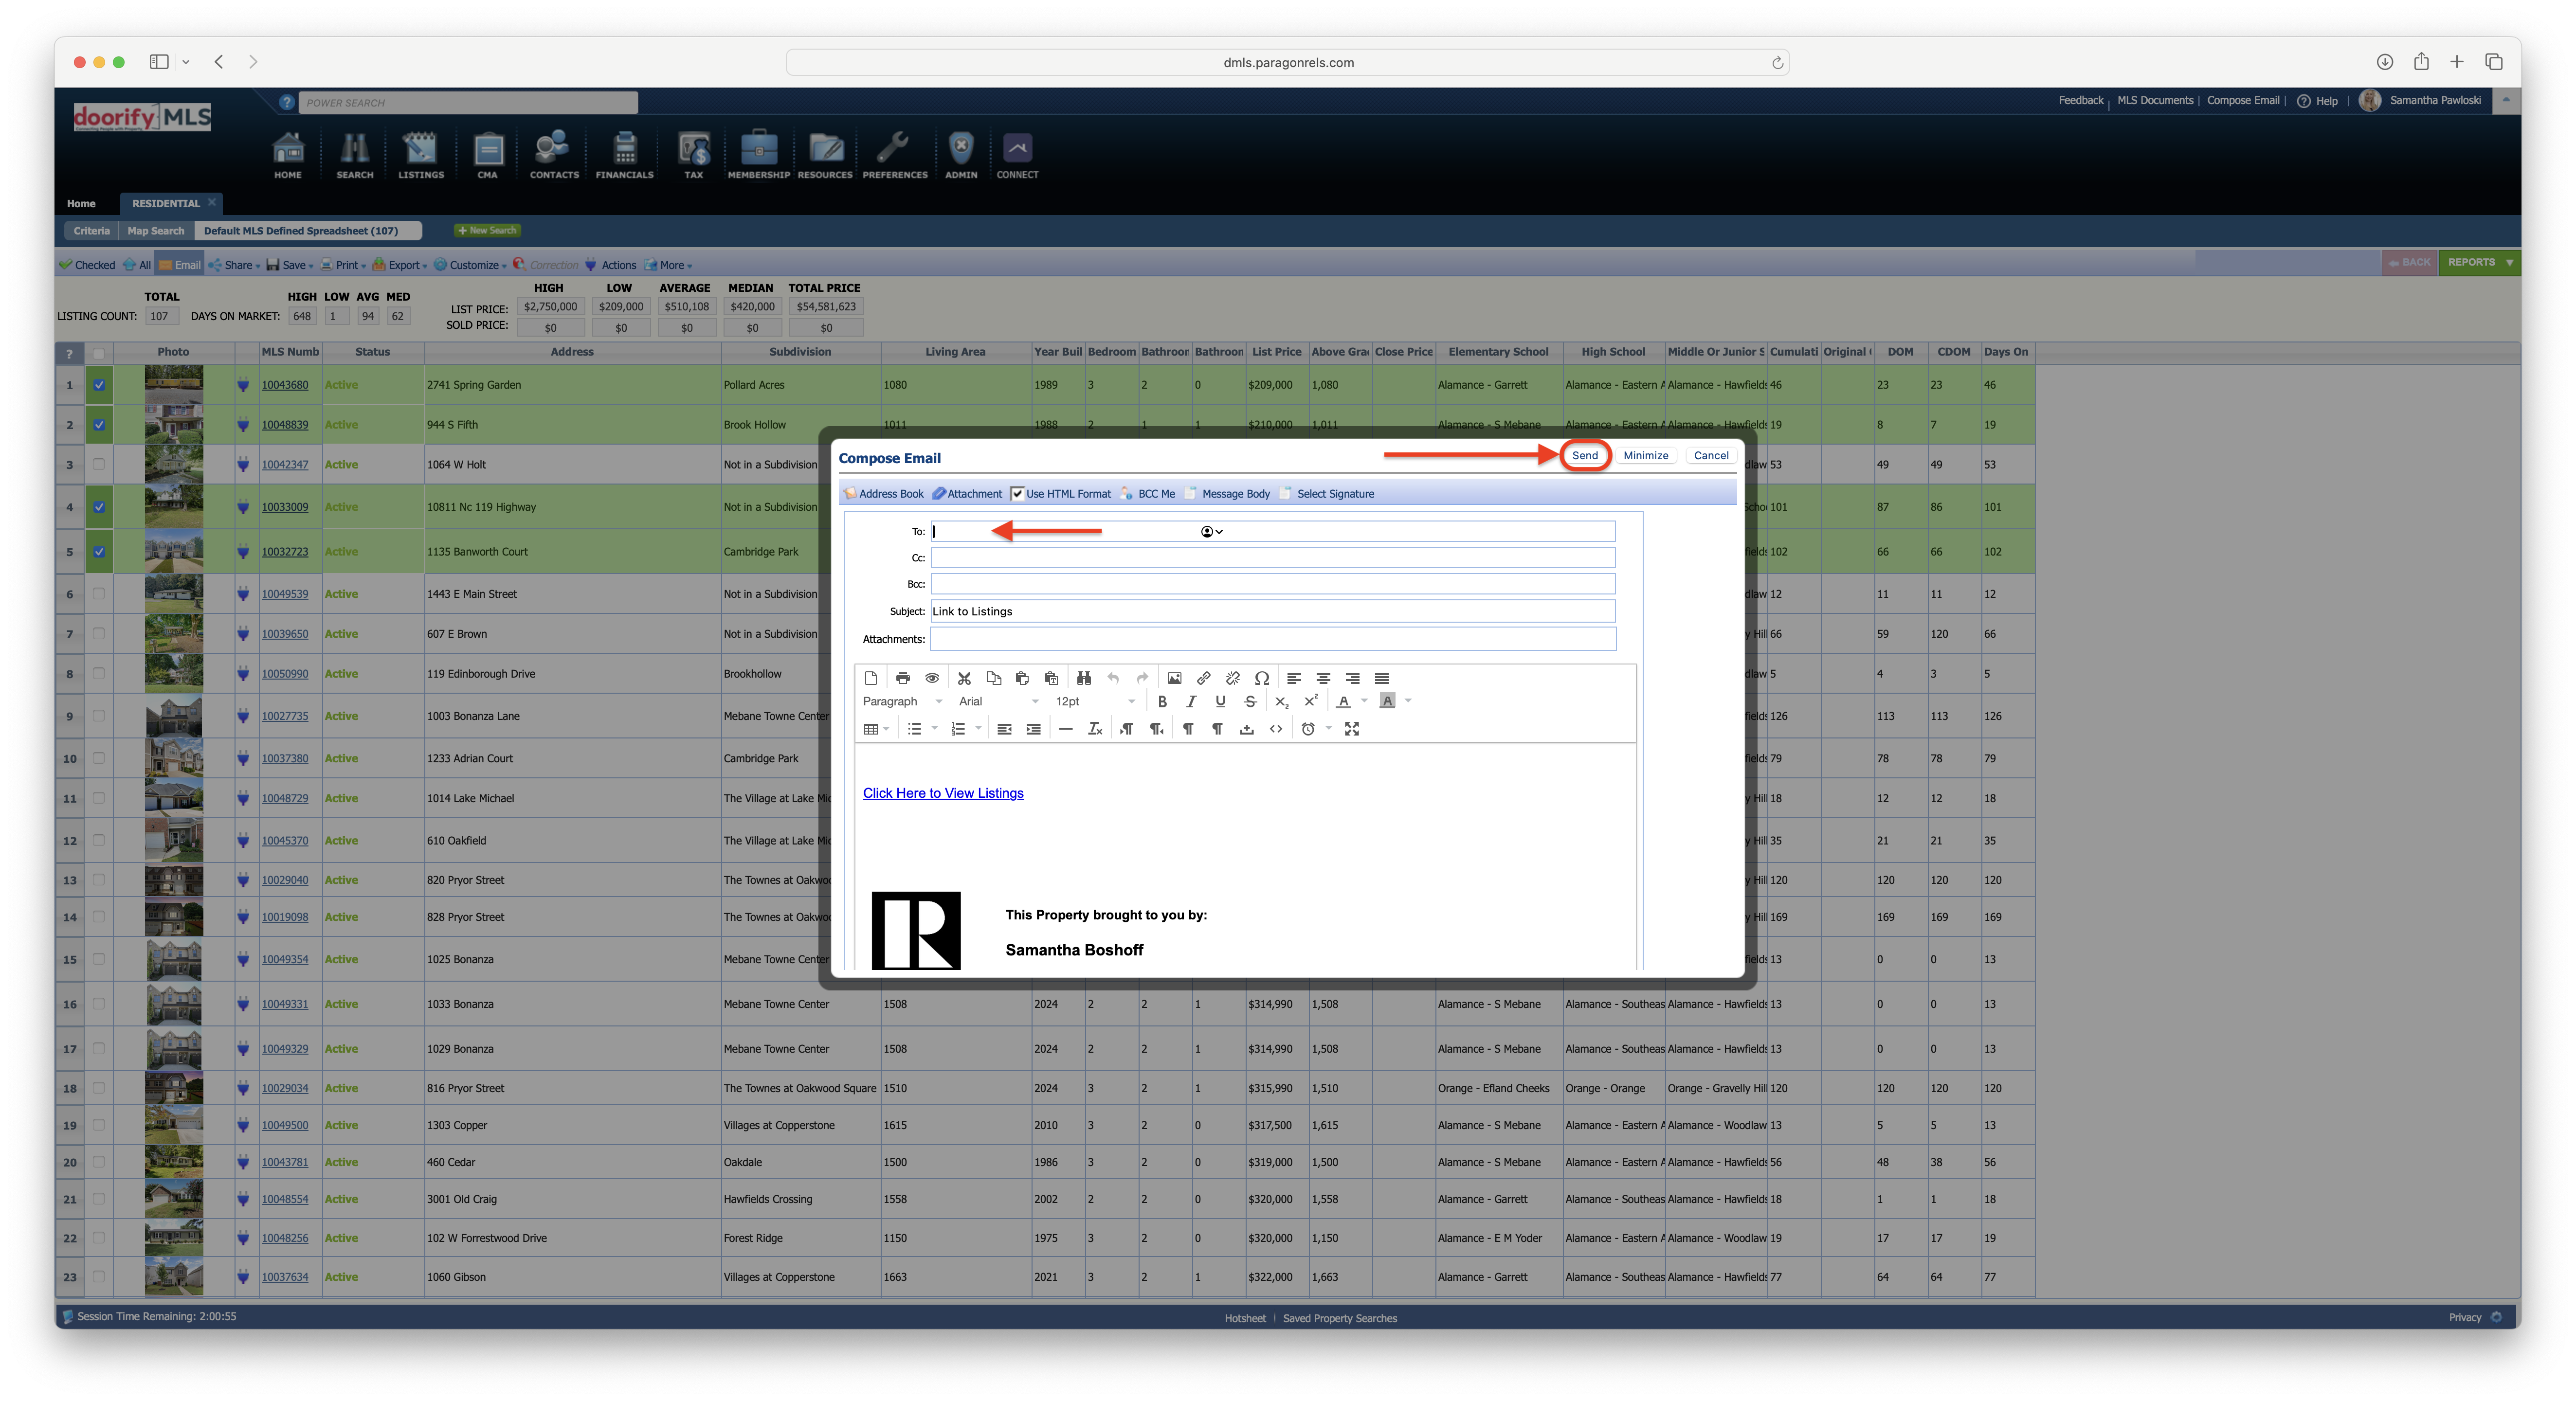Open the Saved Property Searches link

coord(1340,1319)
